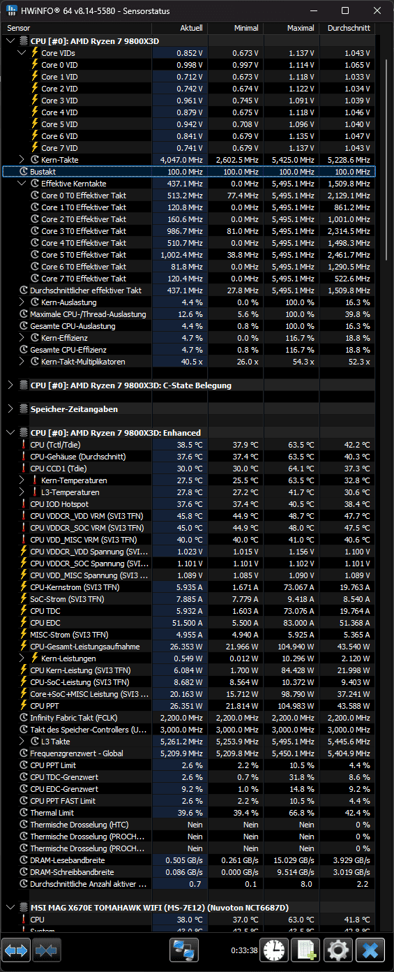Click the Aktuell column header
394x972 pixels.
coord(179,28)
